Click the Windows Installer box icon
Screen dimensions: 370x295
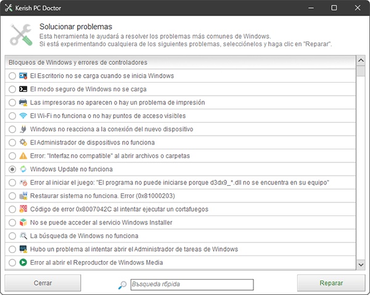click(23, 223)
